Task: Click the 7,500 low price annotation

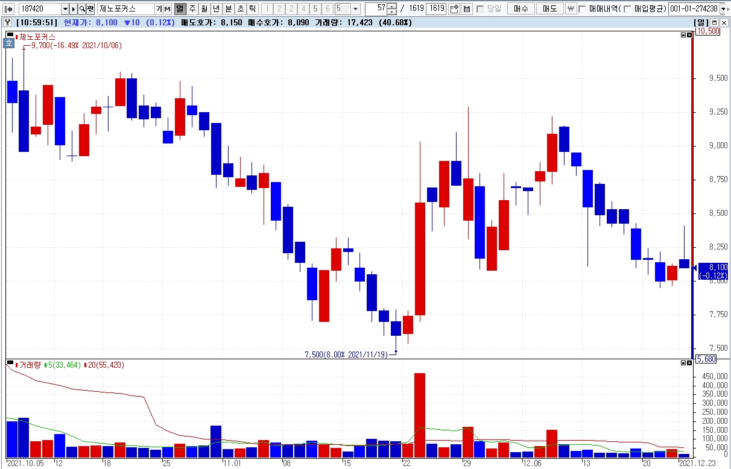Action: pyautogui.click(x=346, y=354)
